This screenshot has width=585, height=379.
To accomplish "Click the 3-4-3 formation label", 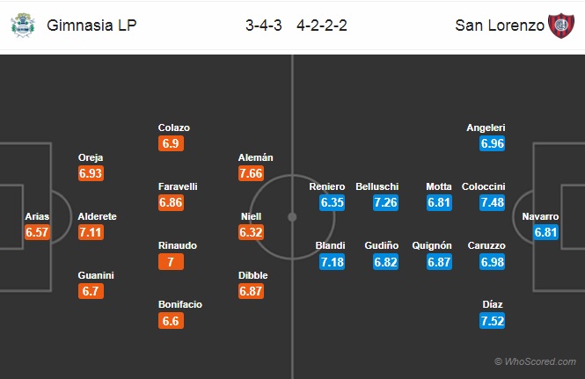I will click(x=263, y=26).
